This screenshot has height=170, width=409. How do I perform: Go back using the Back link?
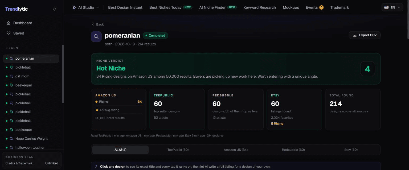(x=98, y=24)
